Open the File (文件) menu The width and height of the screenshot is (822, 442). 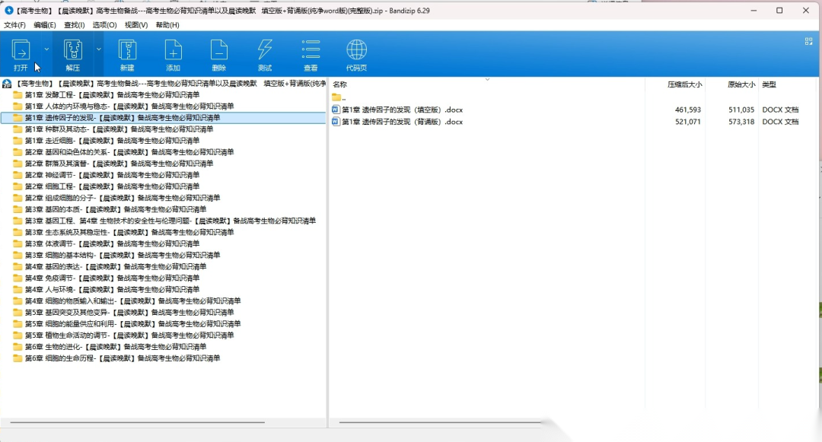tap(14, 25)
